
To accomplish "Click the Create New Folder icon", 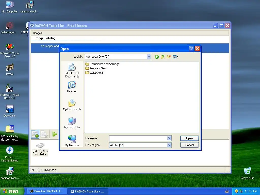I will coord(169,57).
